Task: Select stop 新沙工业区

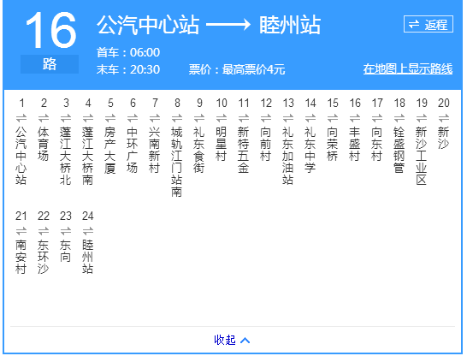Action: coord(422,156)
